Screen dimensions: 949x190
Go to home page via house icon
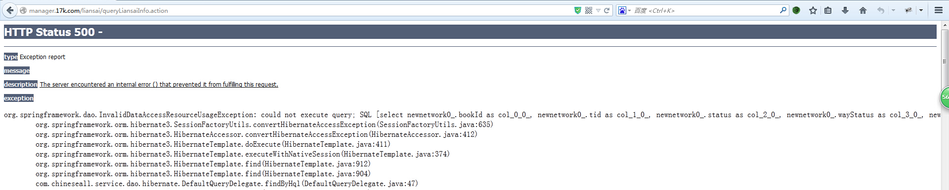(863, 10)
